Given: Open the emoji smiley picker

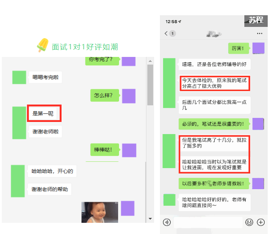Looking at the screenshot, I should coord(249,222).
